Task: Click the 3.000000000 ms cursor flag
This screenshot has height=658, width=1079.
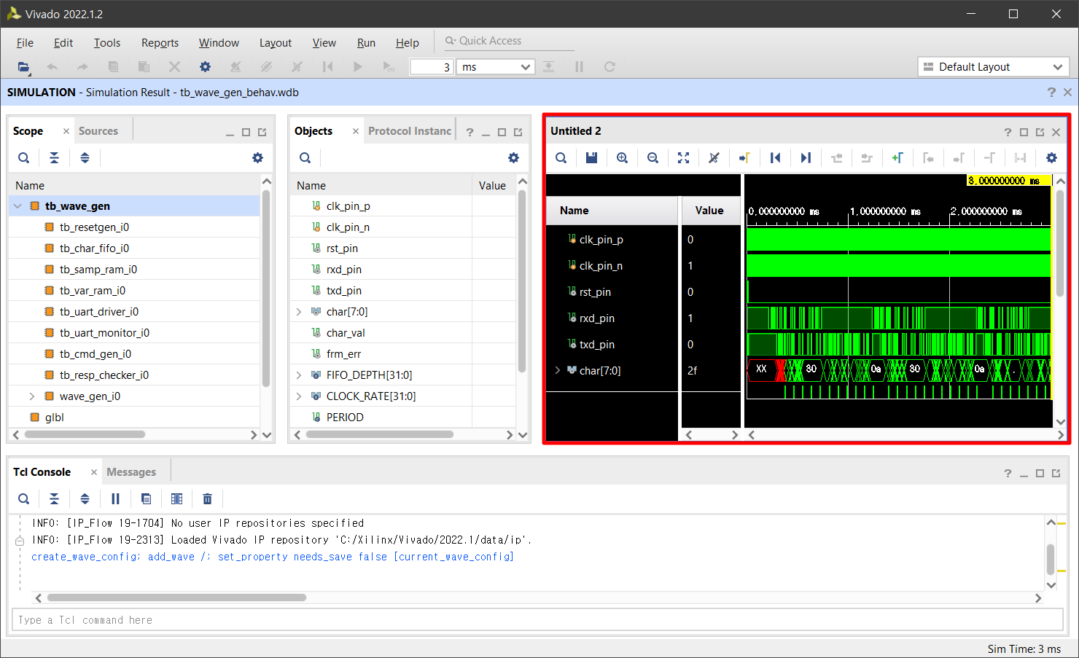Action: 1008,181
